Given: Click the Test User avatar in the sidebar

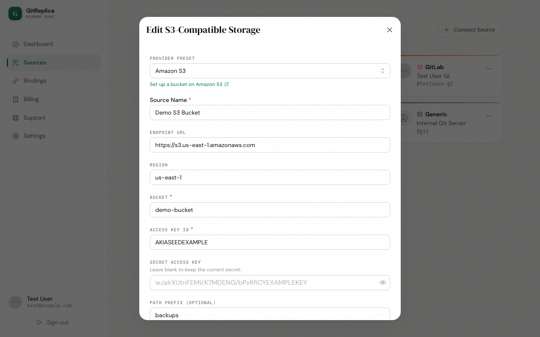Looking at the screenshot, I should coord(16,302).
